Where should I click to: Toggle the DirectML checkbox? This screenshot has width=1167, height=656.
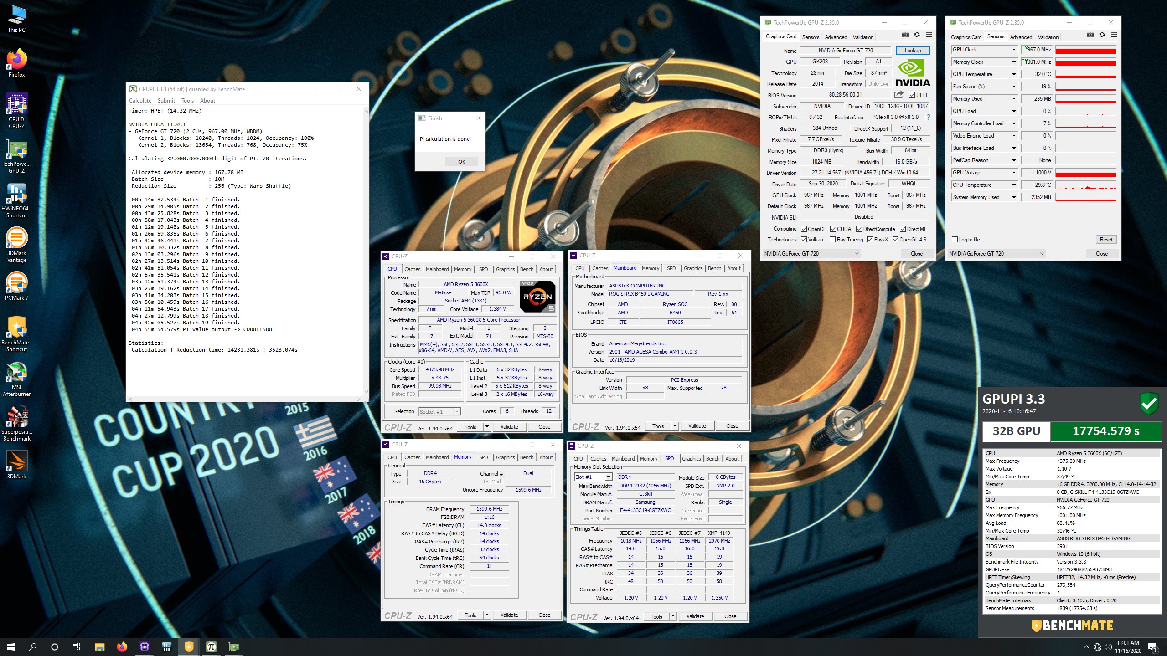click(x=903, y=229)
